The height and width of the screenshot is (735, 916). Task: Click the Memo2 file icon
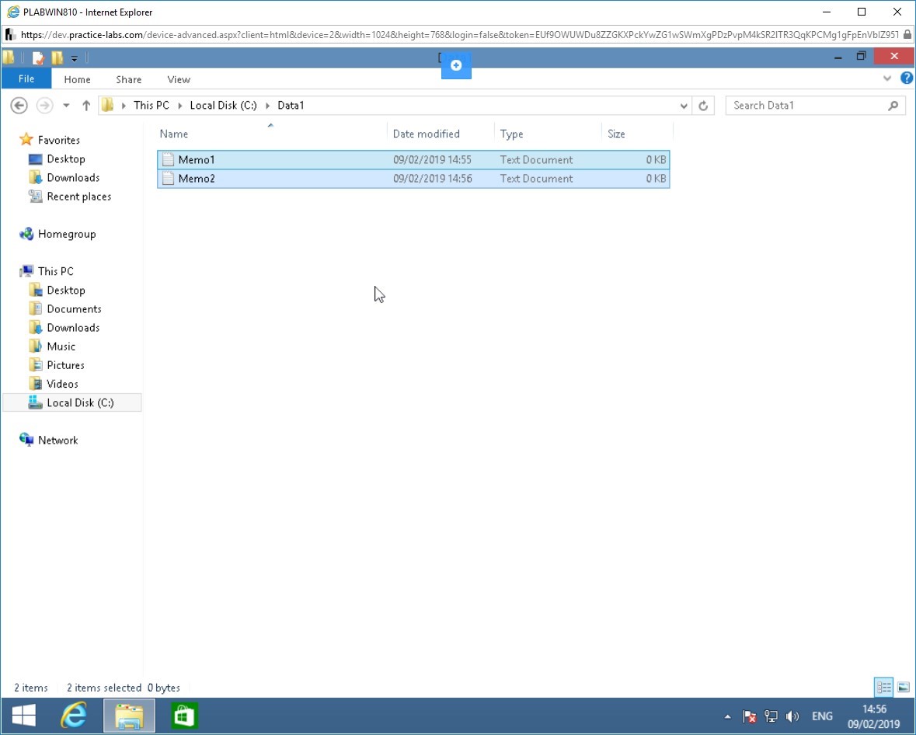(169, 178)
